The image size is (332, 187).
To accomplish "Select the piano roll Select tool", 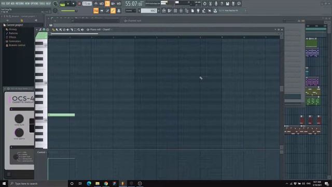I will tap(75, 30).
